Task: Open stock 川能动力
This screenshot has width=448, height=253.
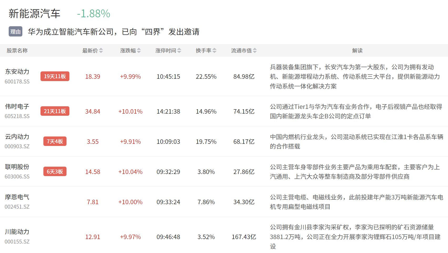Action: (17, 232)
